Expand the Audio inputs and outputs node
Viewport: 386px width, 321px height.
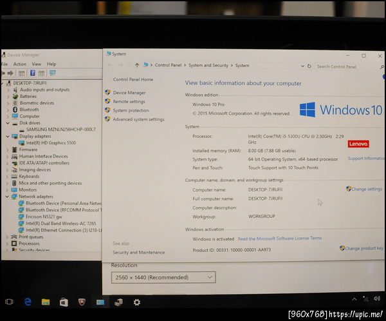coord(8,90)
